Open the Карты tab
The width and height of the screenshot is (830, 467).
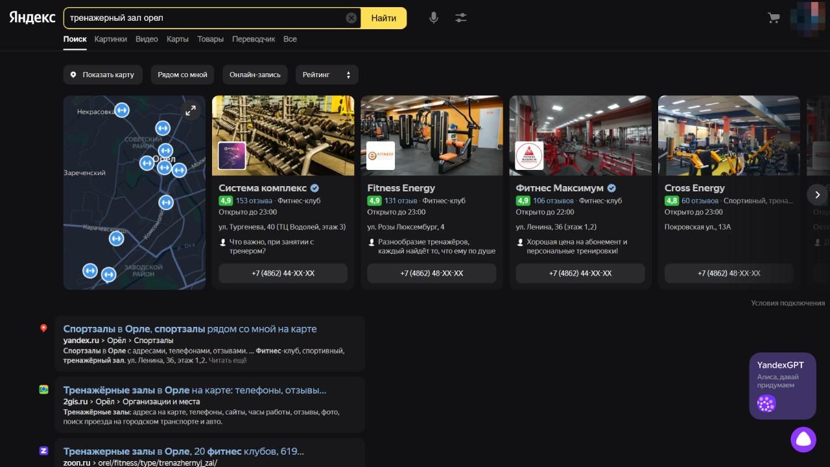[177, 39]
